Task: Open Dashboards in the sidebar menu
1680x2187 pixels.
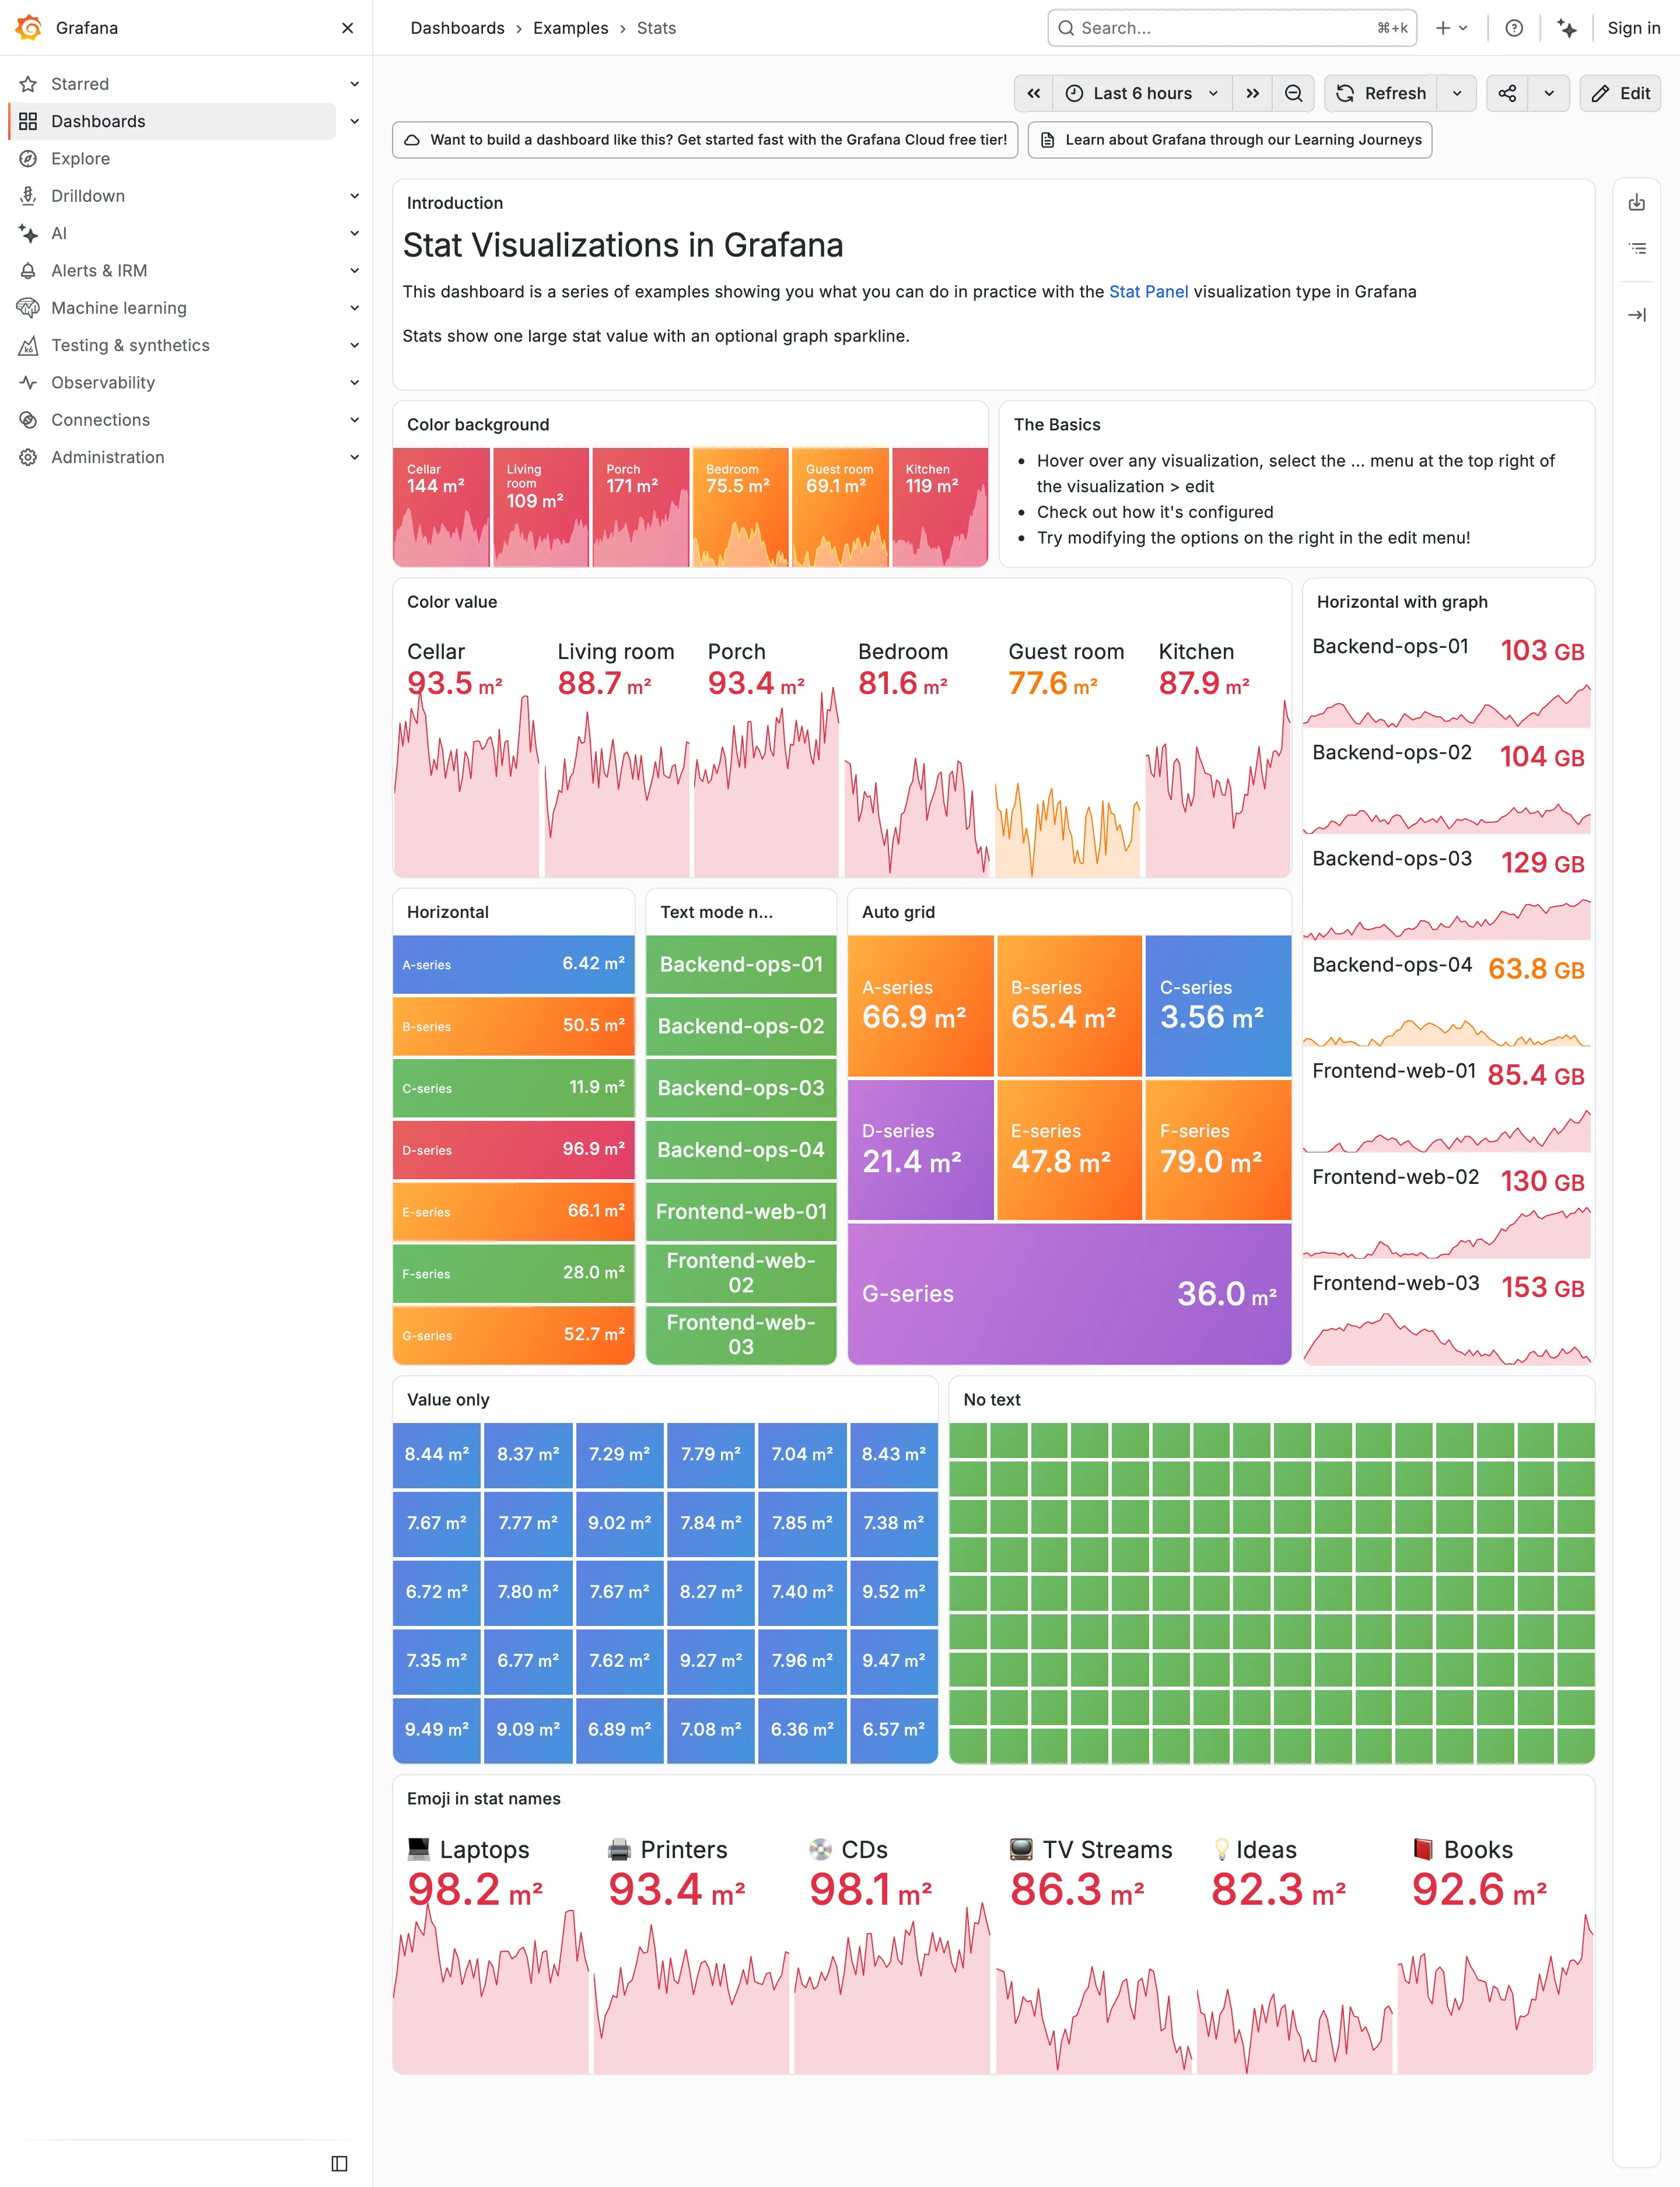Action: [172, 121]
